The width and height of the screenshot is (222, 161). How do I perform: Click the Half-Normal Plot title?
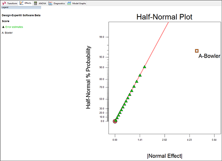[x=164, y=17]
